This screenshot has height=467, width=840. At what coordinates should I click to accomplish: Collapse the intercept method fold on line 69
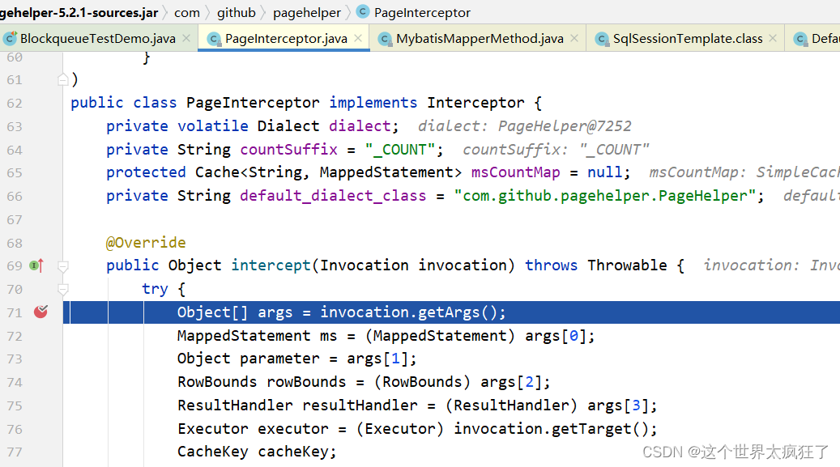point(62,266)
